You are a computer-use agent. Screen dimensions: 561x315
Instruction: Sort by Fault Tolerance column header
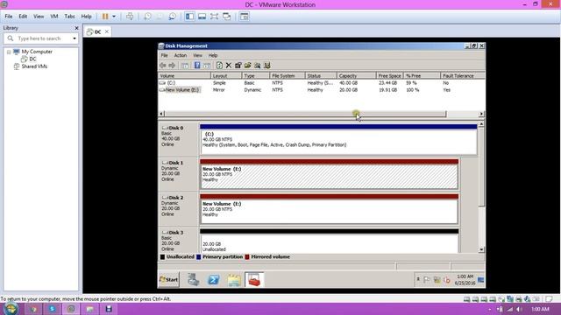pos(463,76)
